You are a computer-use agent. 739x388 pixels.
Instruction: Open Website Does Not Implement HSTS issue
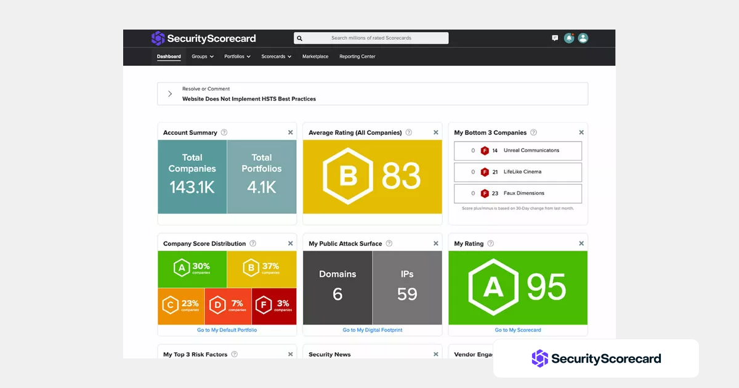point(249,99)
